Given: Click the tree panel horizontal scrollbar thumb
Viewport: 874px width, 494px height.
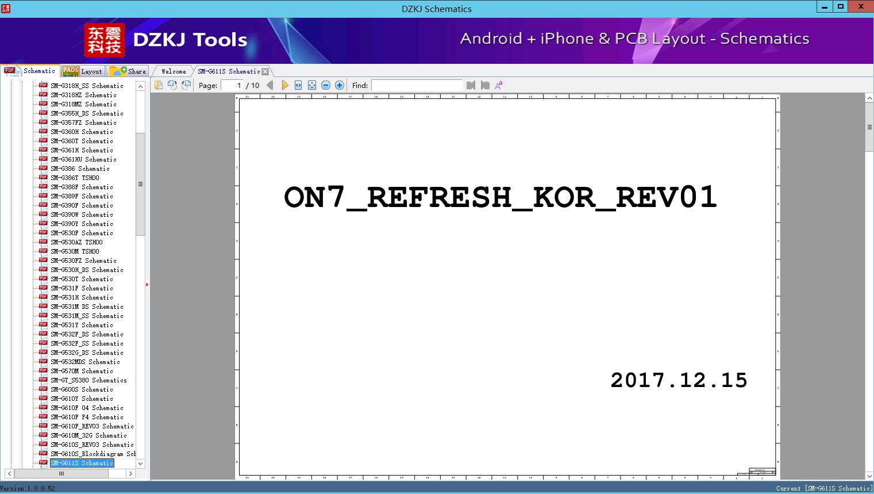Looking at the screenshot, I should coord(61,474).
